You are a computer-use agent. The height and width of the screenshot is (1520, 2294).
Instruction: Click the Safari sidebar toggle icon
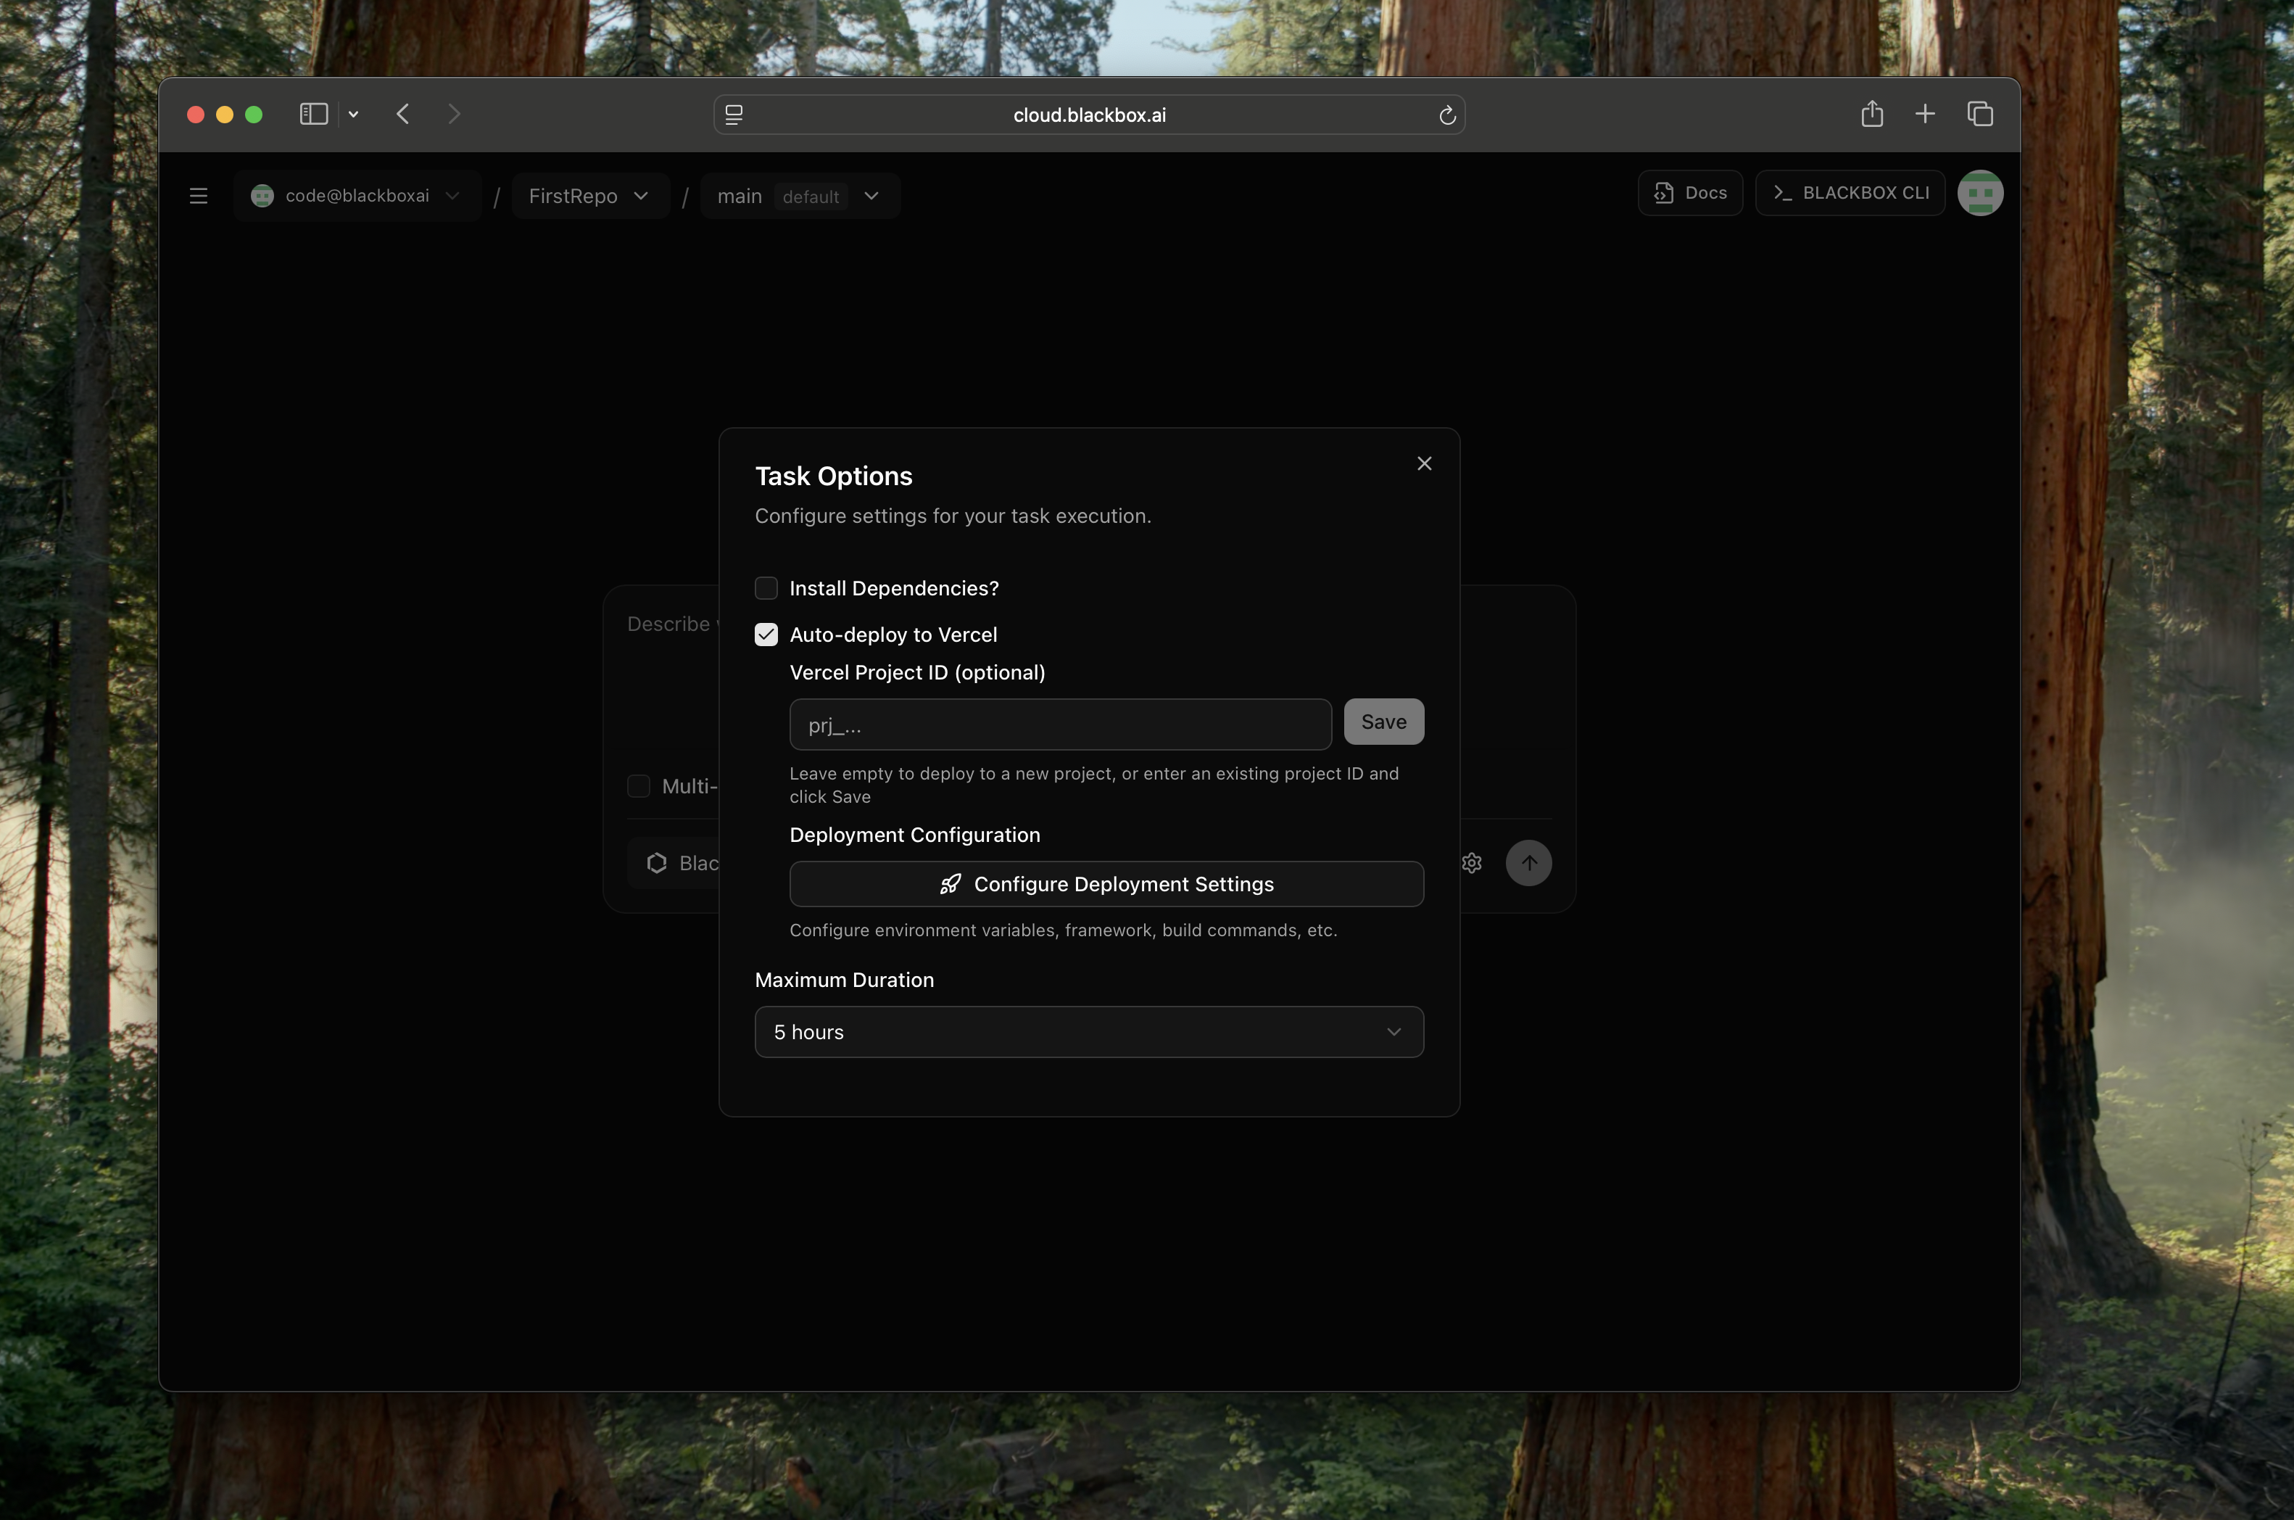coord(313,115)
